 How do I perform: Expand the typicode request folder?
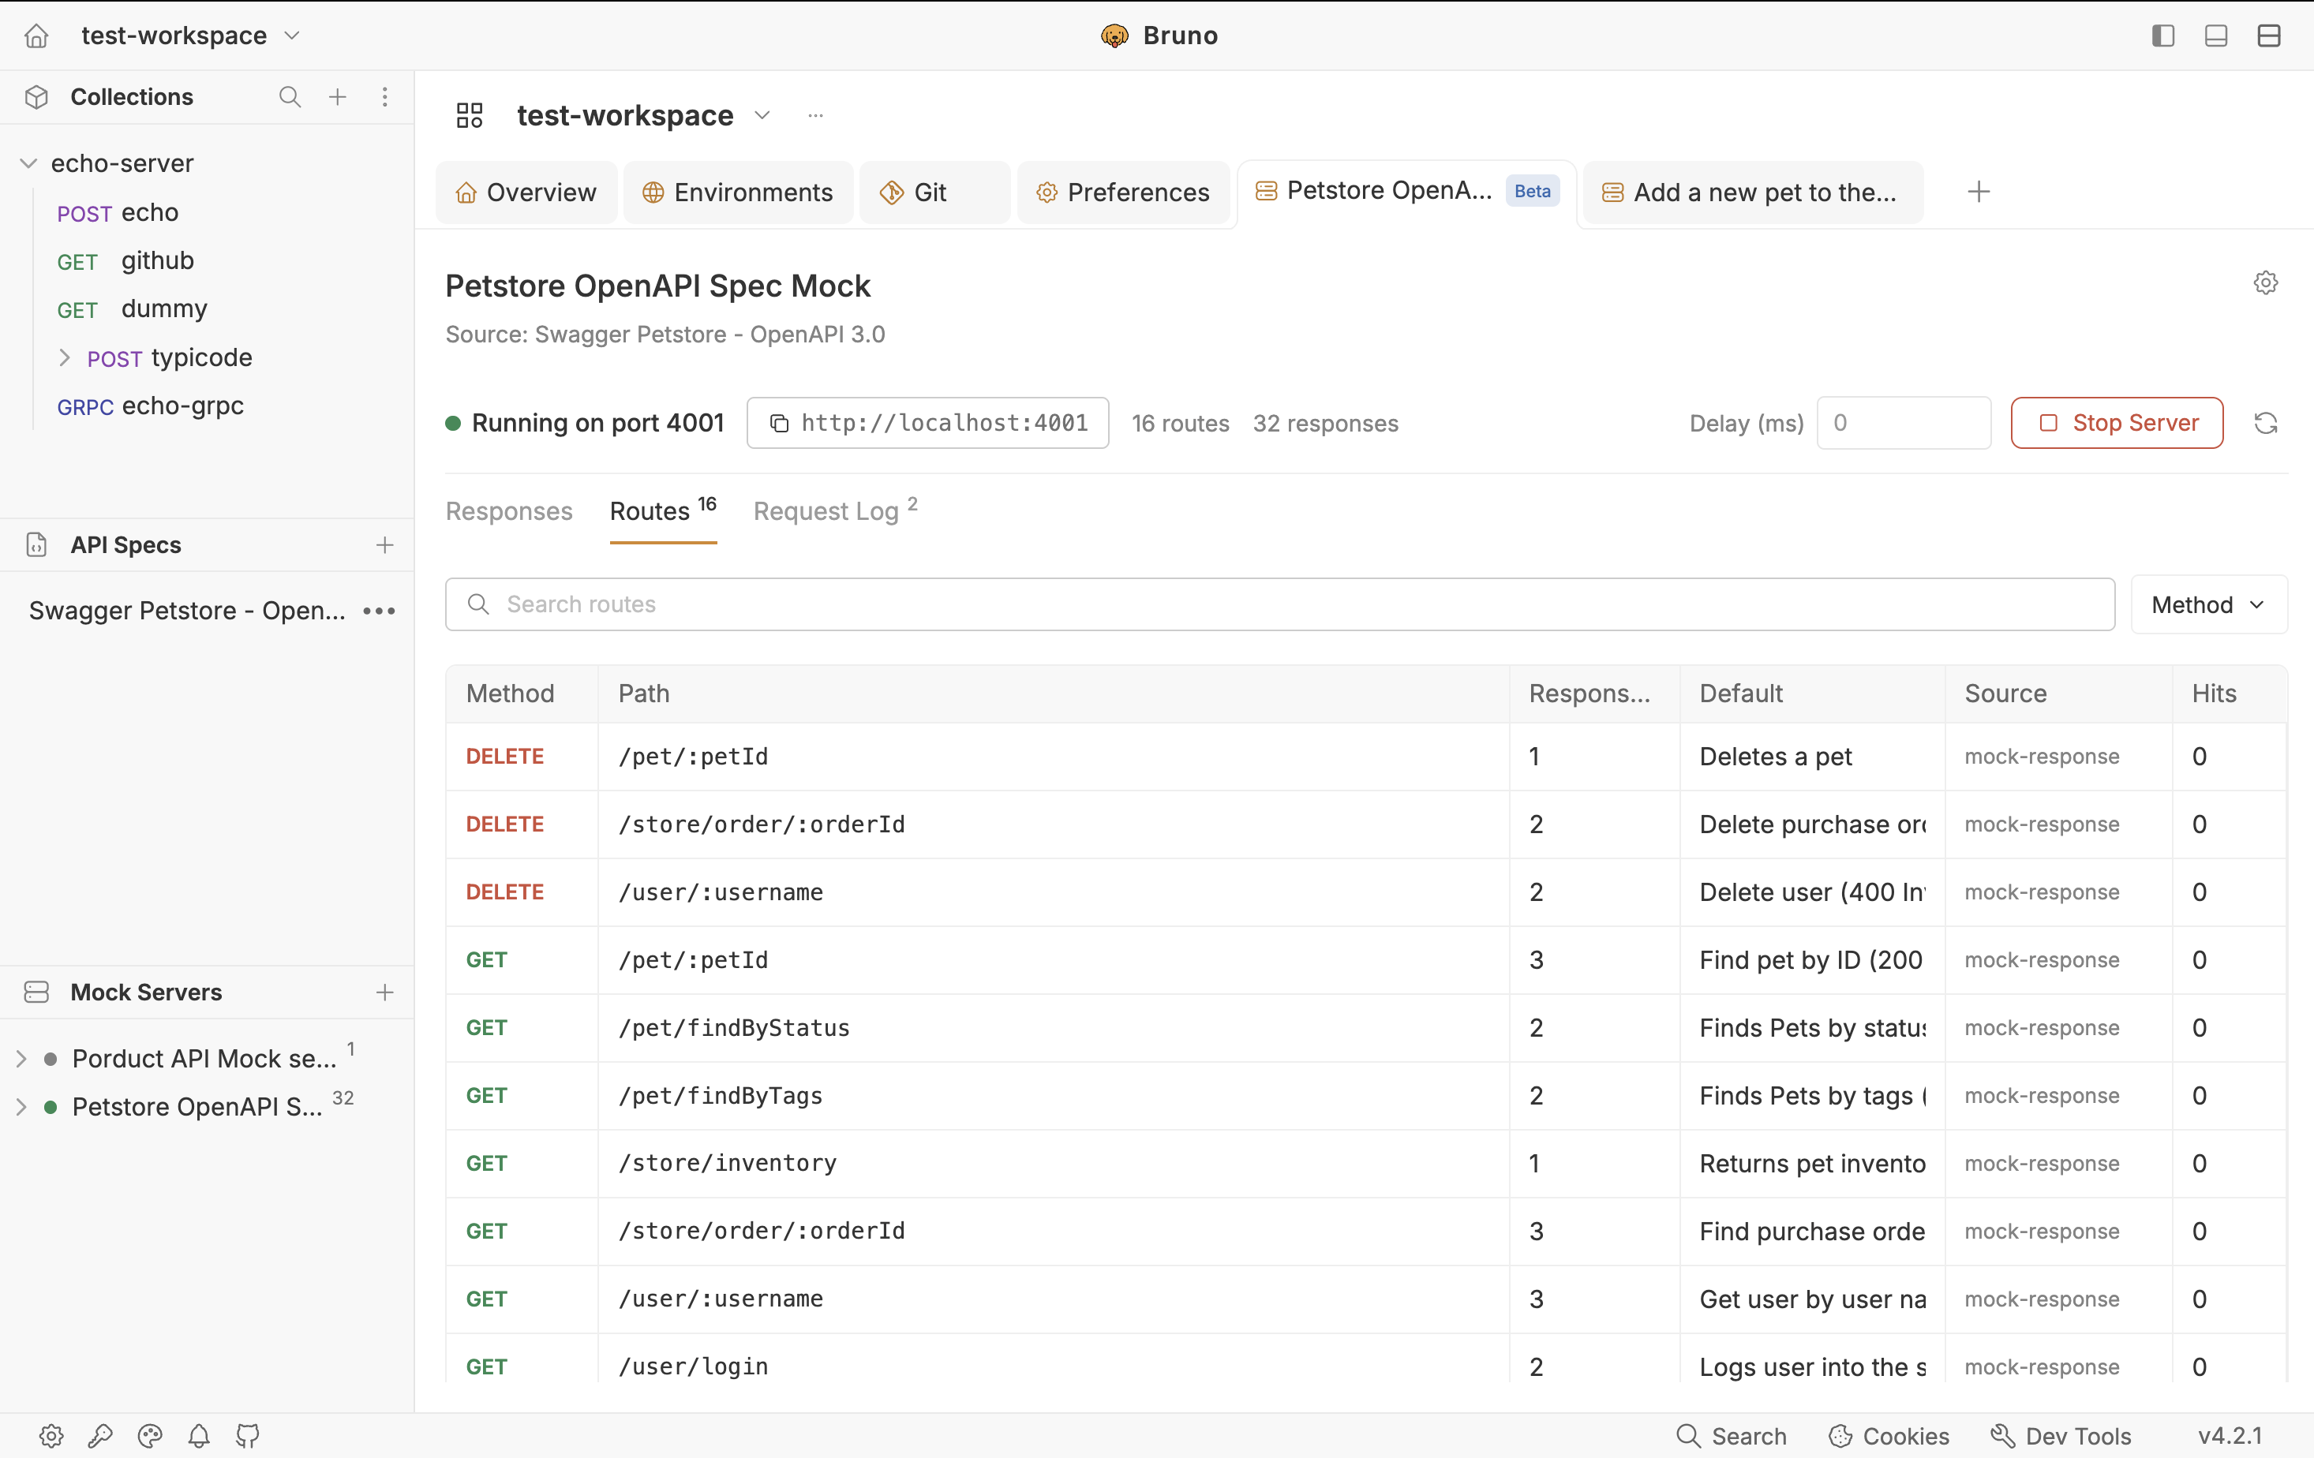[65, 357]
